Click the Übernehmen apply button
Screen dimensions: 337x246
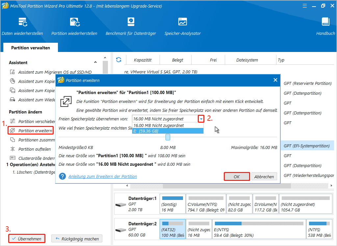[x=27, y=239]
